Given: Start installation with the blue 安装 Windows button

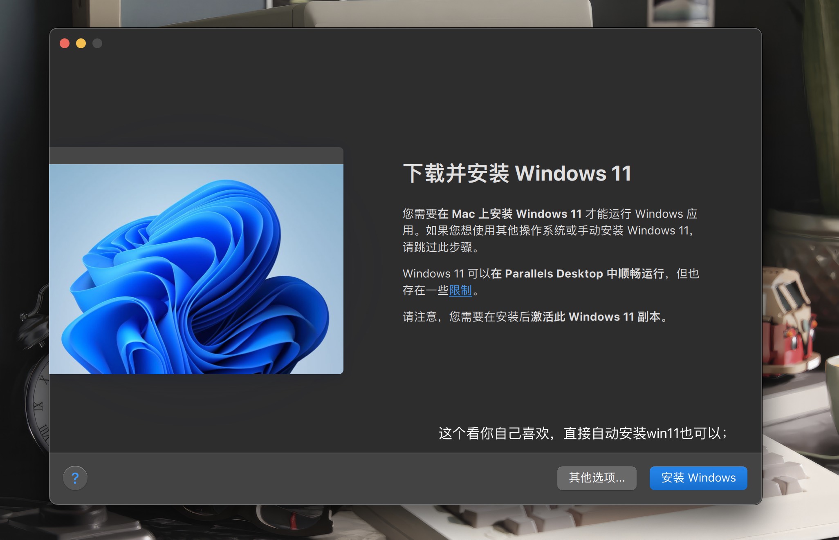Looking at the screenshot, I should pyautogui.click(x=698, y=478).
